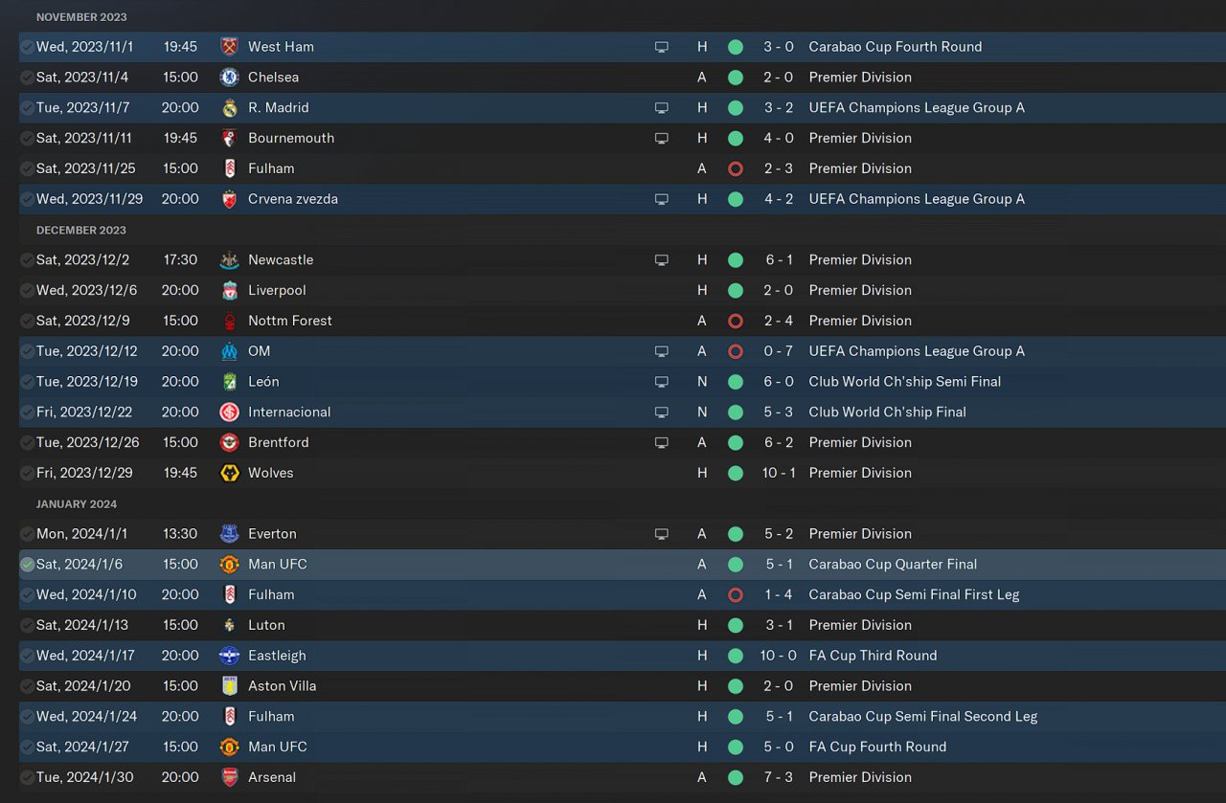The width and height of the screenshot is (1226, 803).
Task: Toggle the highlighted check on Carabao Cup Quarter Final row
Action: [27, 565]
